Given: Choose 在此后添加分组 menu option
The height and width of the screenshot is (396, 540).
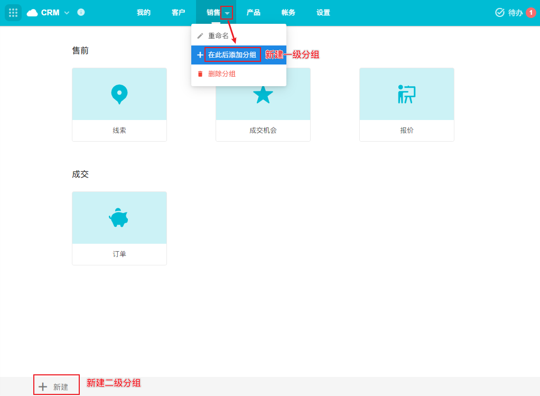Looking at the screenshot, I should tap(232, 55).
